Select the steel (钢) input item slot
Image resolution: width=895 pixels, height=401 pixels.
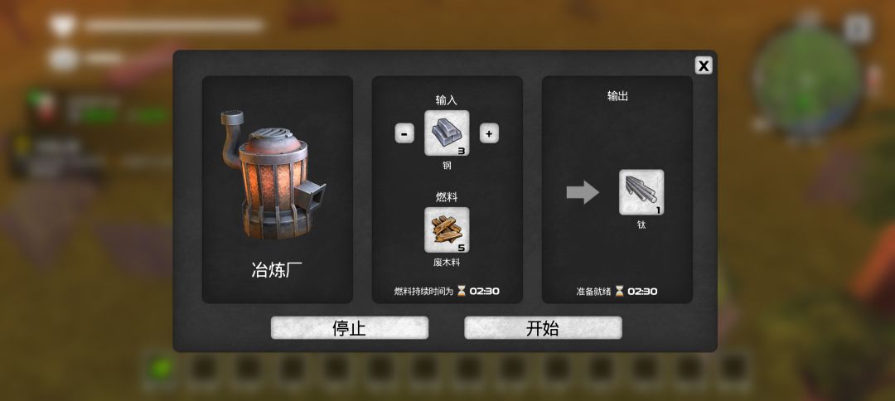tap(447, 133)
